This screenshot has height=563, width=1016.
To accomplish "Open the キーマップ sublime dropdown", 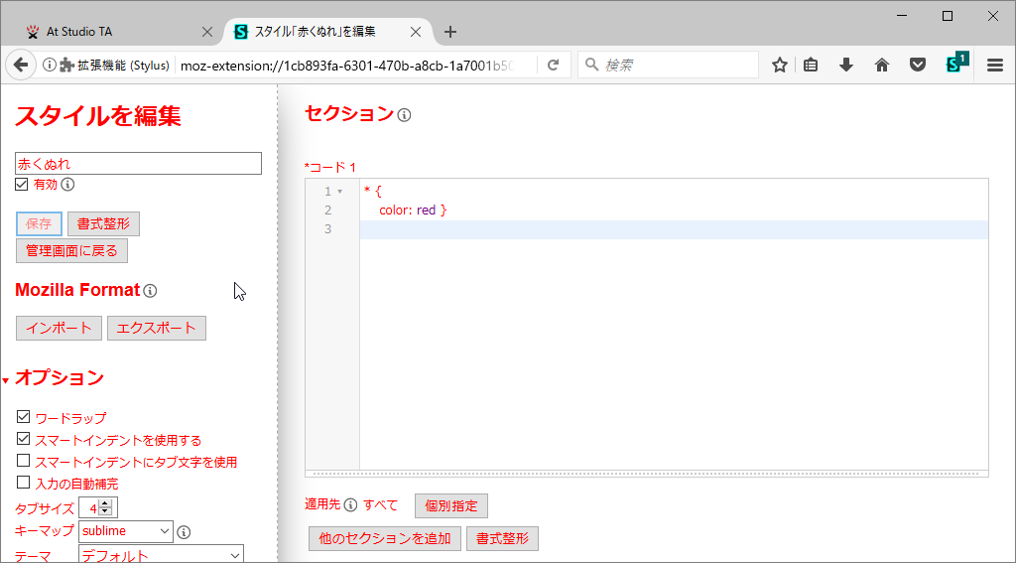I will 126,531.
